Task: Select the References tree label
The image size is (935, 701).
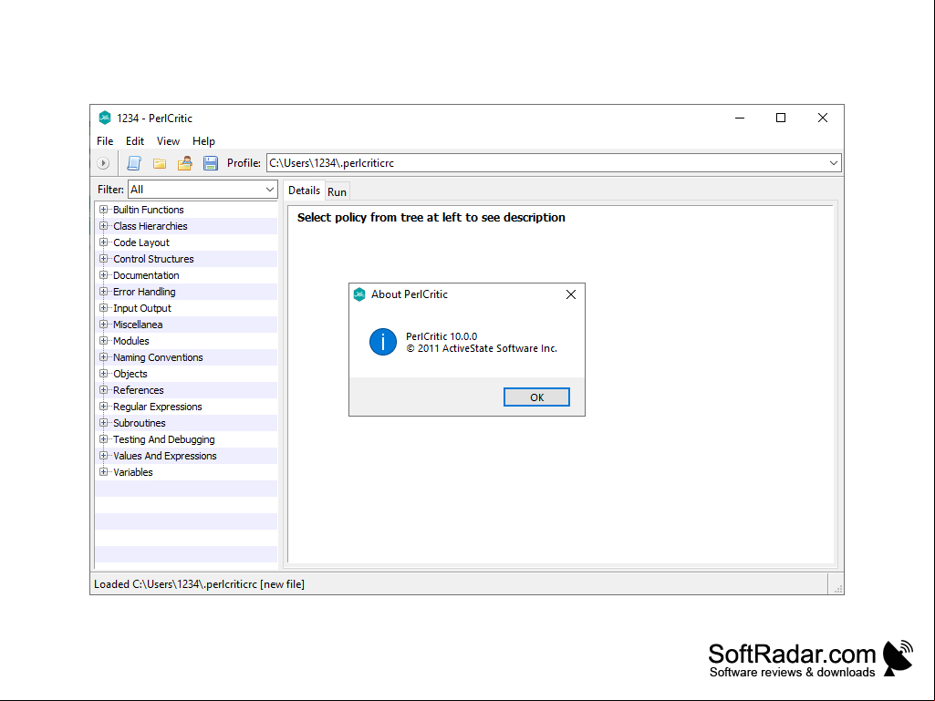Action: click(139, 390)
